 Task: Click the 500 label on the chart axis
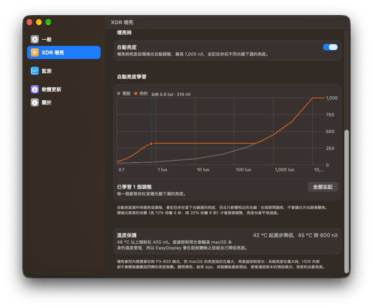click(330, 131)
